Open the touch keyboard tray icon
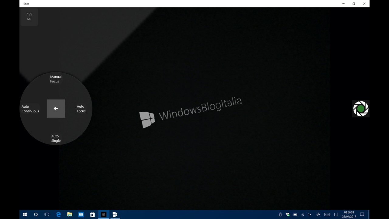 (x=327, y=214)
